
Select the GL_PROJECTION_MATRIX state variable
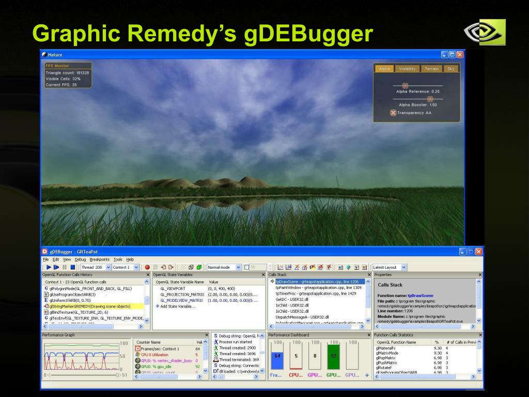[182, 295]
